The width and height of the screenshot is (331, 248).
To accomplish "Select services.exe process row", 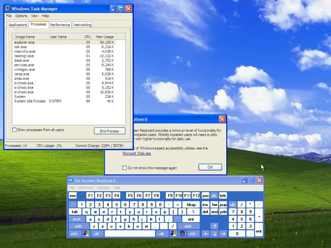I will tap(64, 65).
